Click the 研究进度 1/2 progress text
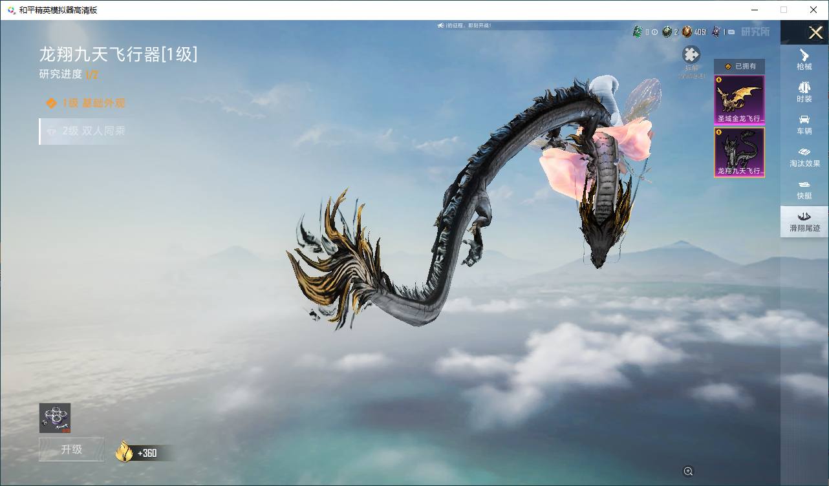 pos(69,74)
